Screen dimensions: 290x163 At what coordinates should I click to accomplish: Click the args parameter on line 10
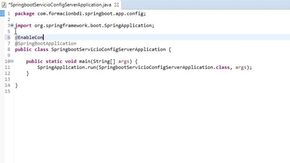point(124,62)
